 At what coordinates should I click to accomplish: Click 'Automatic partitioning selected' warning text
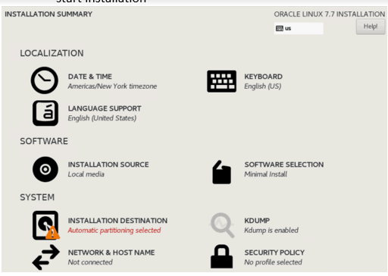(x=114, y=231)
